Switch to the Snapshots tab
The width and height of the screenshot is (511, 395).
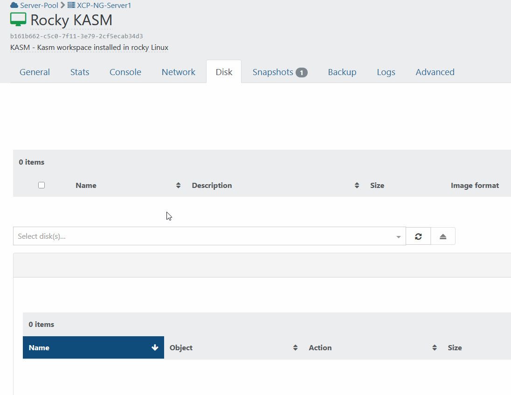[279, 72]
